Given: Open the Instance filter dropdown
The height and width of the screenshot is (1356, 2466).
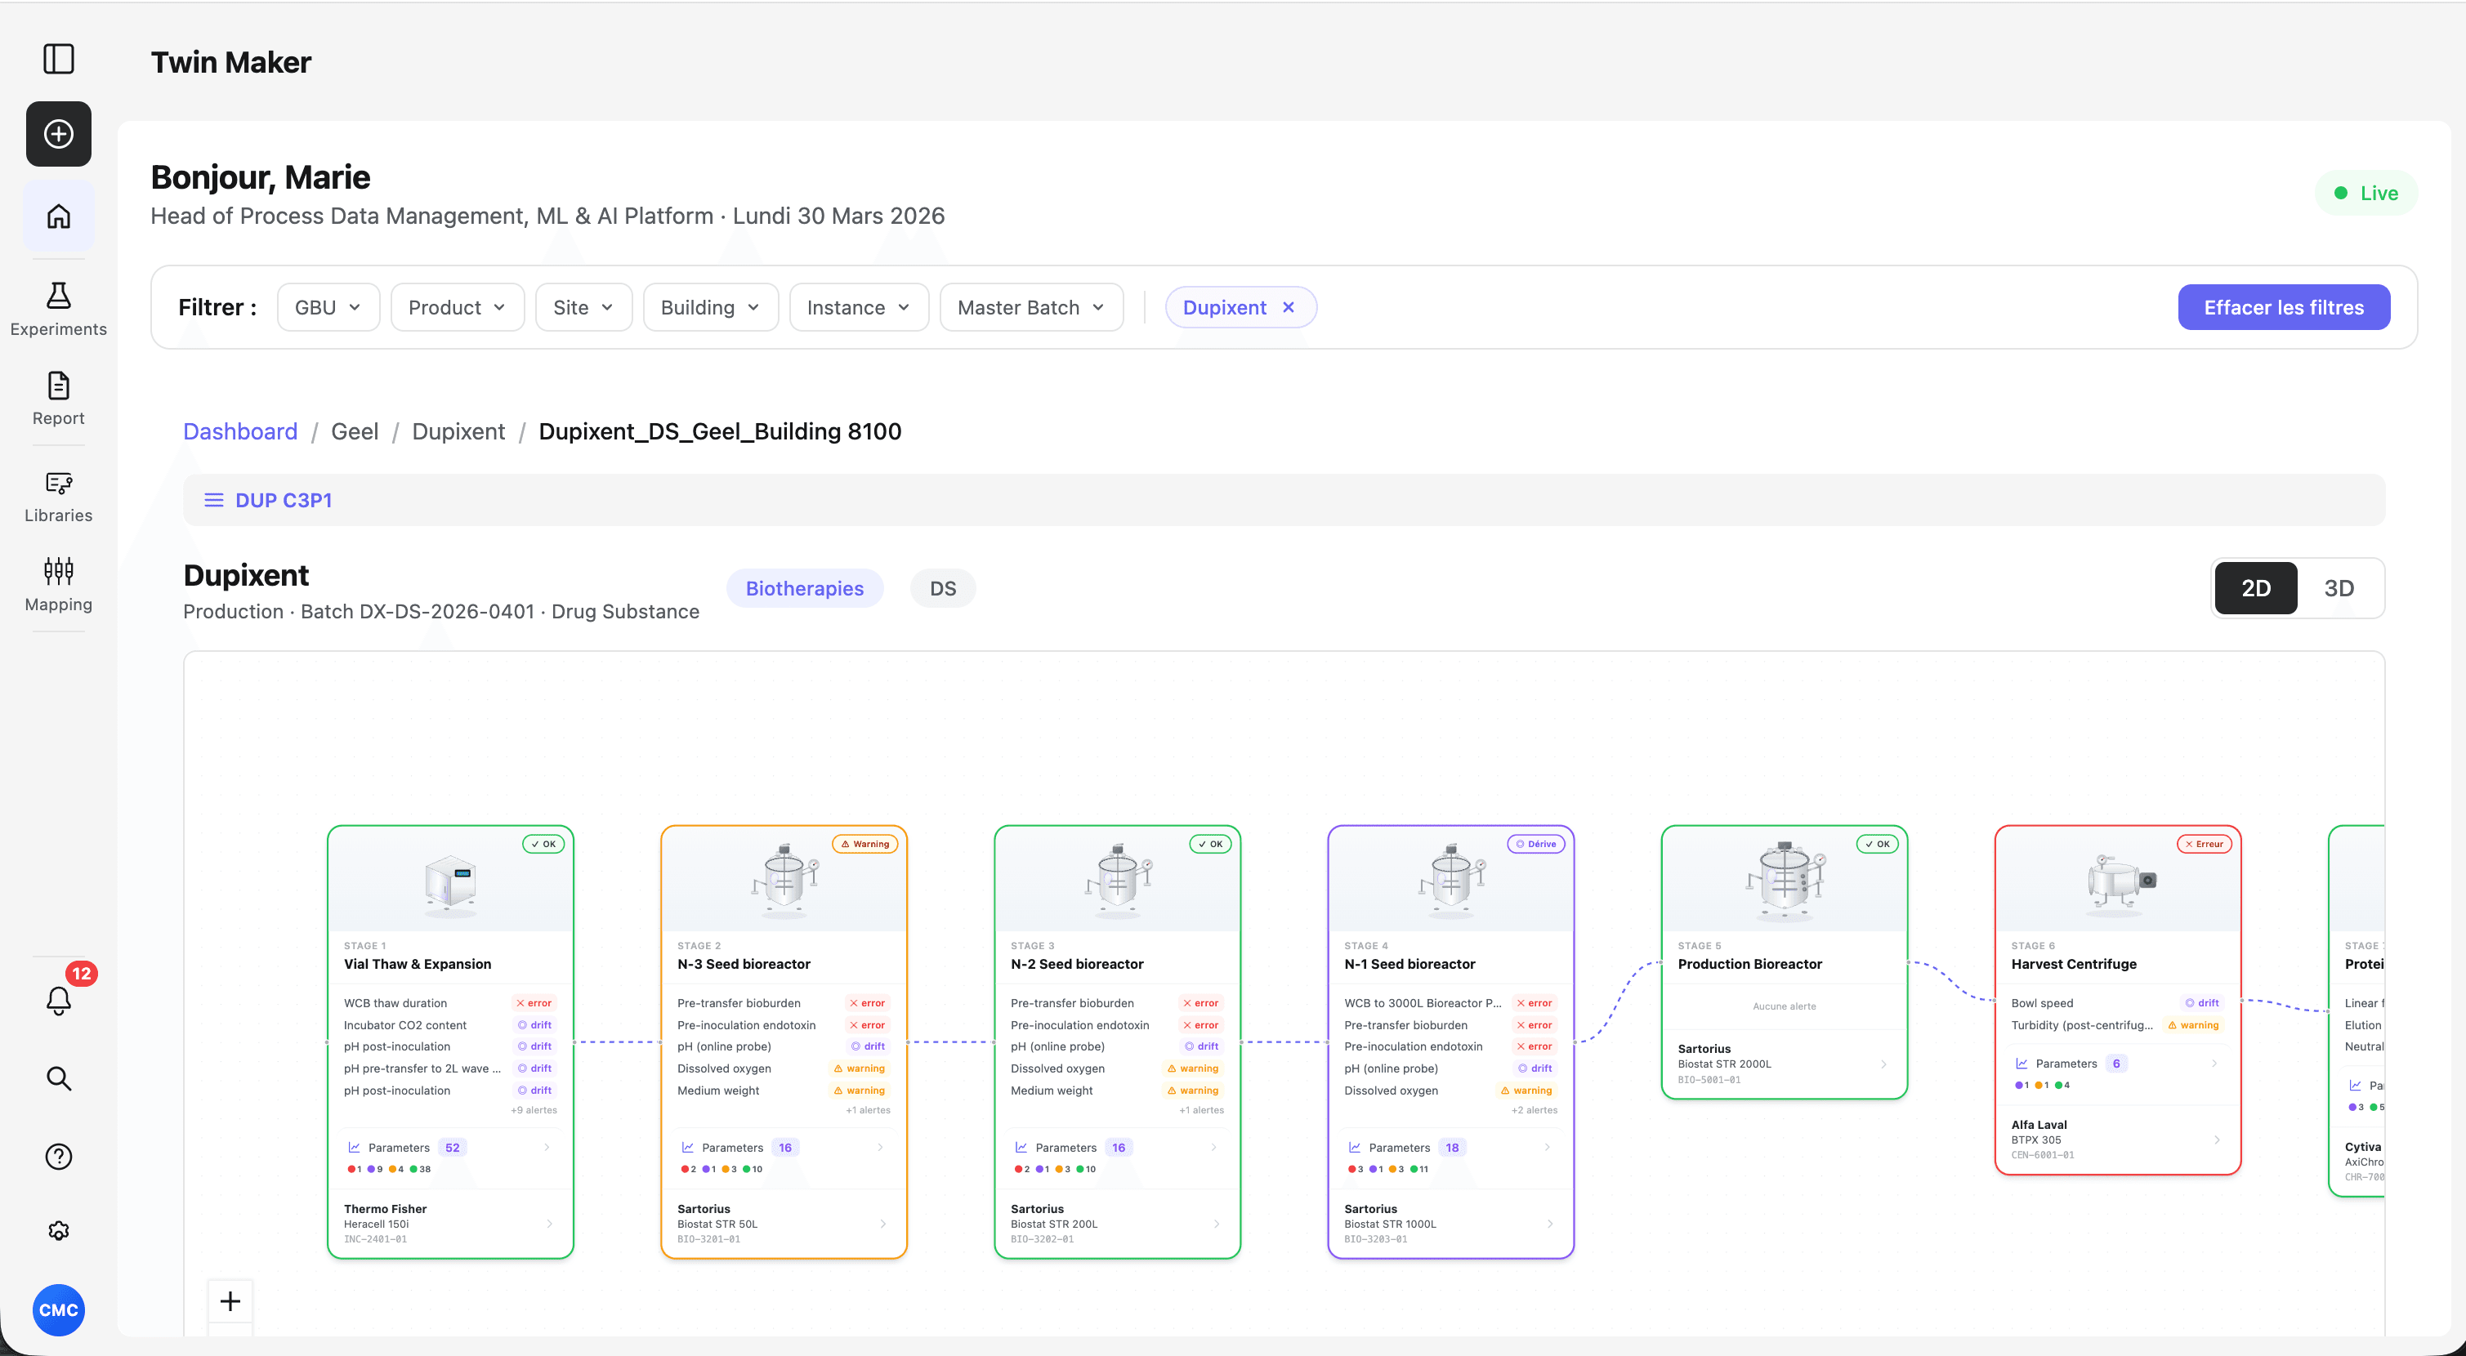Looking at the screenshot, I should click(859, 307).
